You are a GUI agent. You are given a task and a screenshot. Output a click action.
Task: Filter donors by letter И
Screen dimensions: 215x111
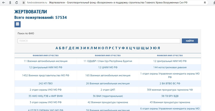[85, 48]
